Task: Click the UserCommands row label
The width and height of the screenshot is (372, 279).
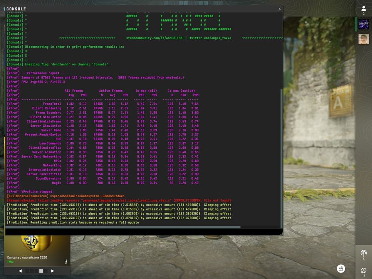Action: (50, 143)
